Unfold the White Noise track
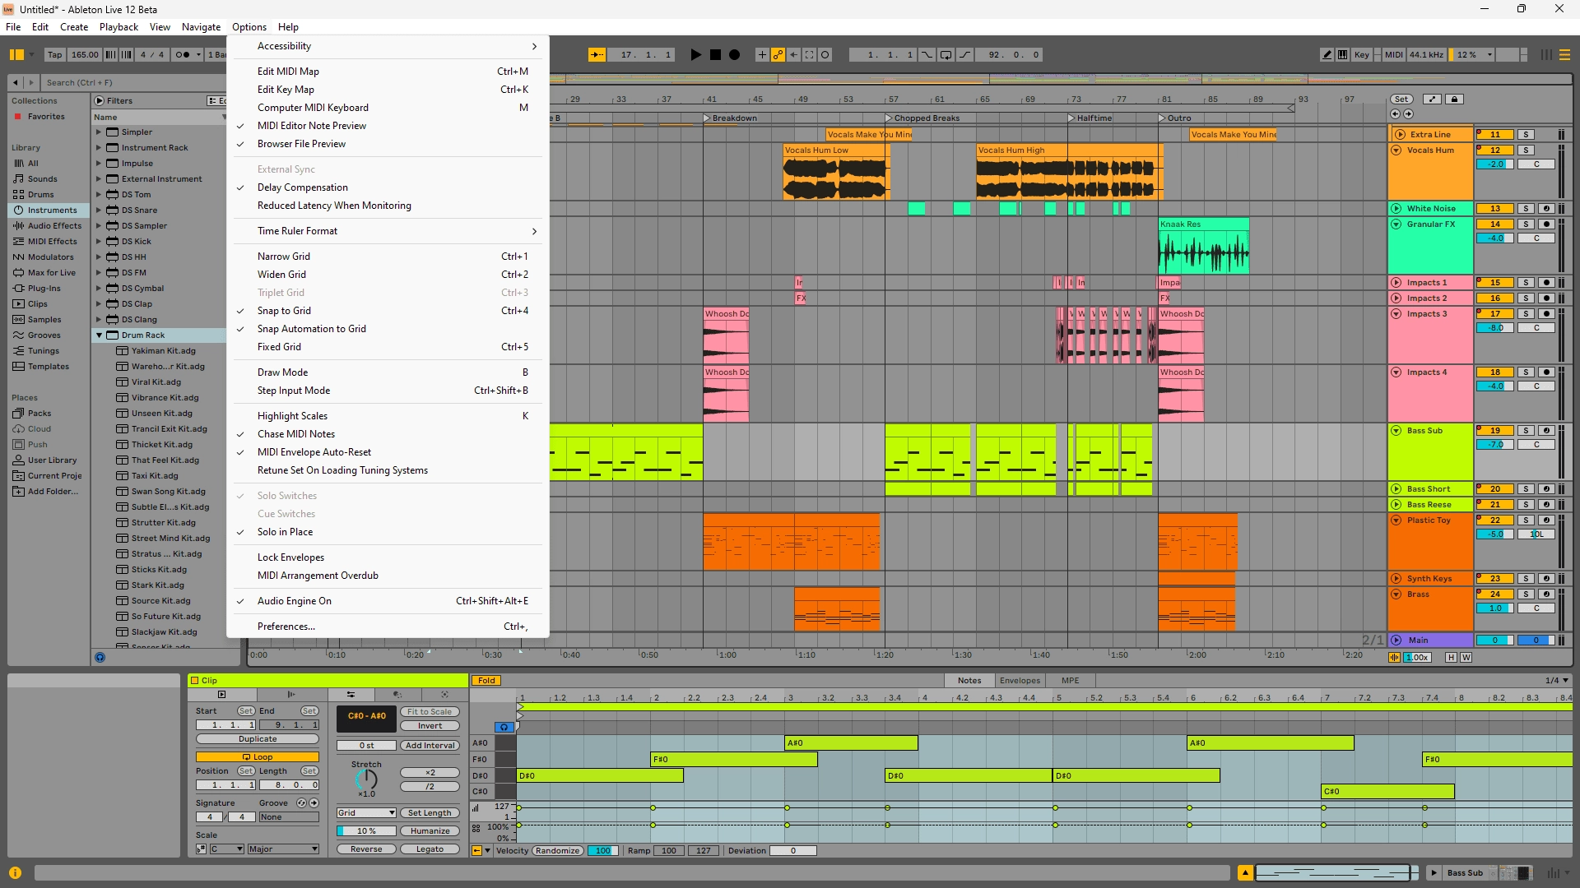This screenshot has width=1580, height=888. [1396, 209]
